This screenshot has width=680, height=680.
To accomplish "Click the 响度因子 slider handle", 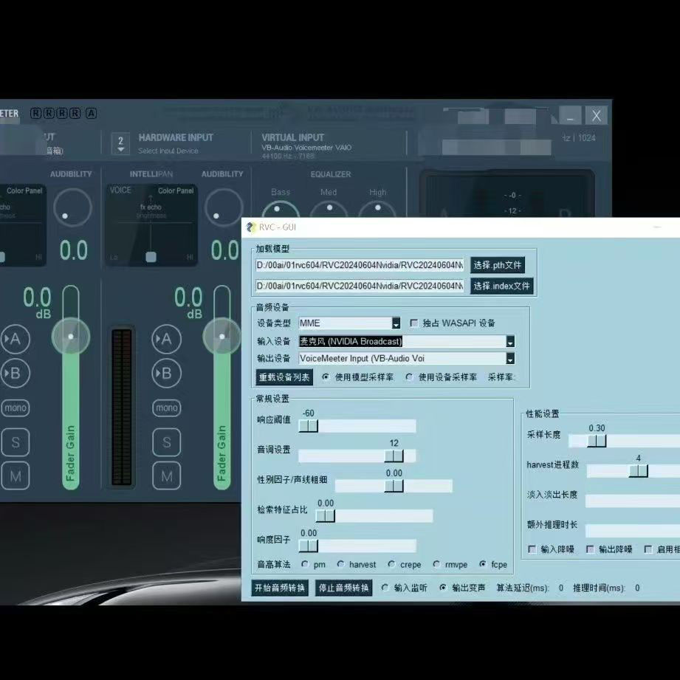I will (309, 546).
